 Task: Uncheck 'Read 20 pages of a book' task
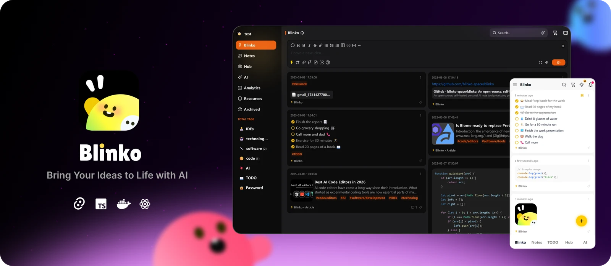click(293, 147)
